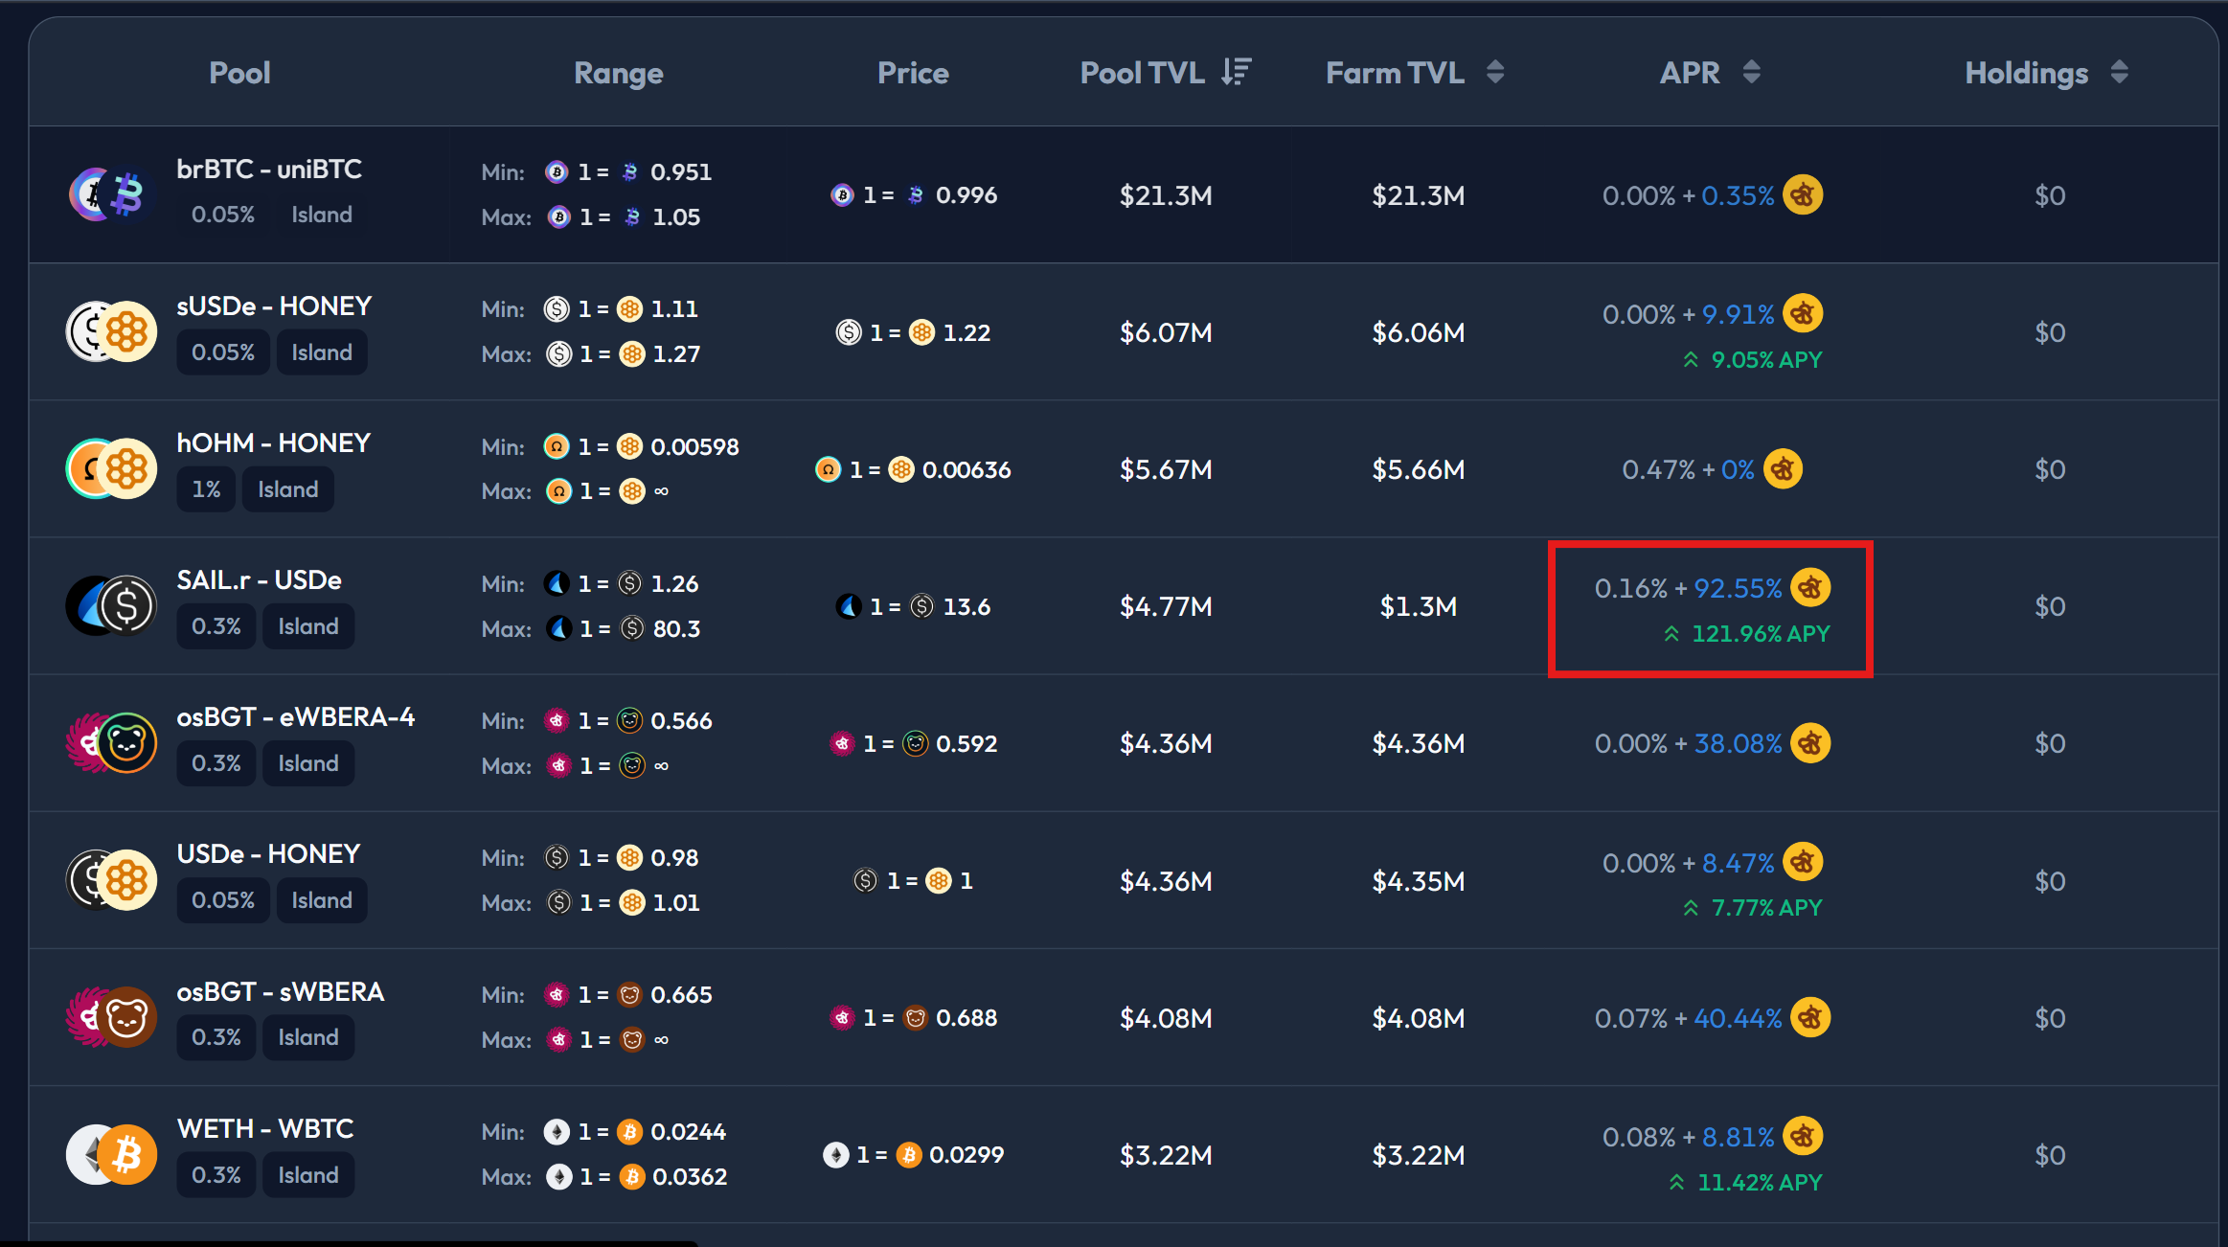The width and height of the screenshot is (2228, 1247).
Task: Toggle APR column sort arrows
Action: tap(1751, 72)
